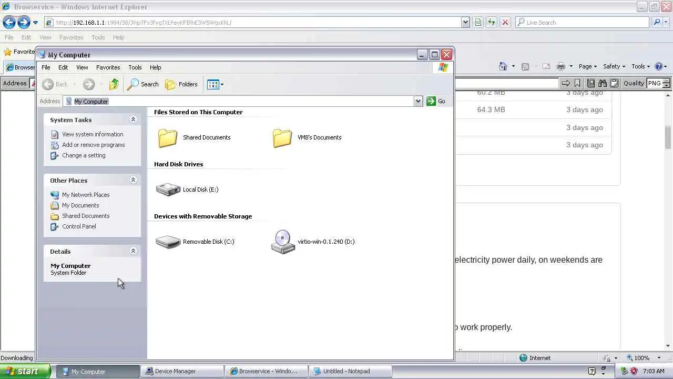
Task: Click the Up folder icon in My Computer
Action: [x=114, y=84]
